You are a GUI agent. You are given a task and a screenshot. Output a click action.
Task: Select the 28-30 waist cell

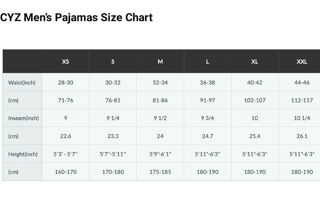tap(66, 83)
